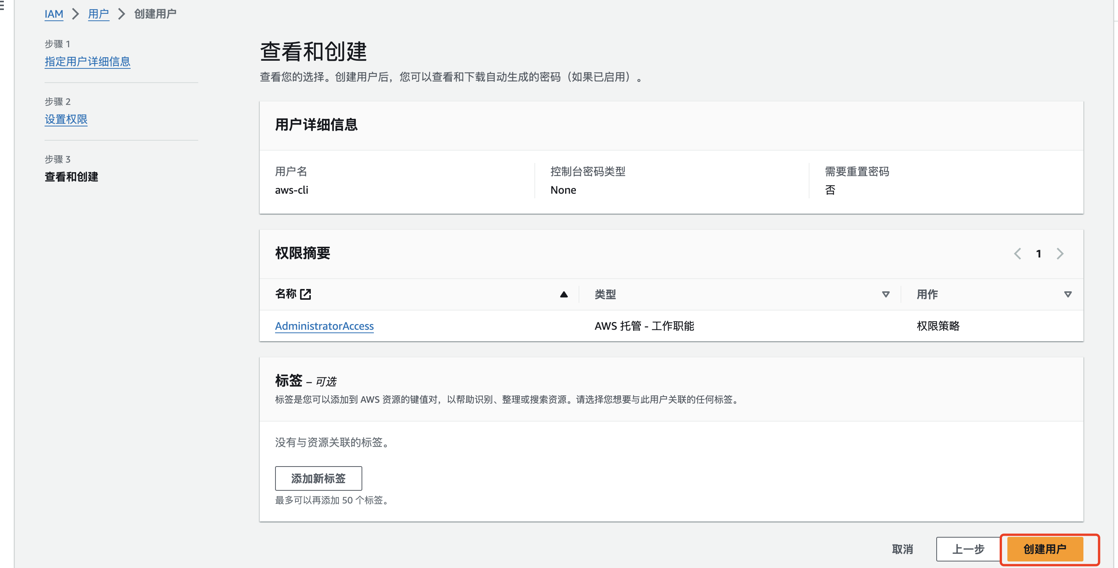Click the 添加新标签 button
The height and width of the screenshot is (568, 1118).
[x=318, y=478]
